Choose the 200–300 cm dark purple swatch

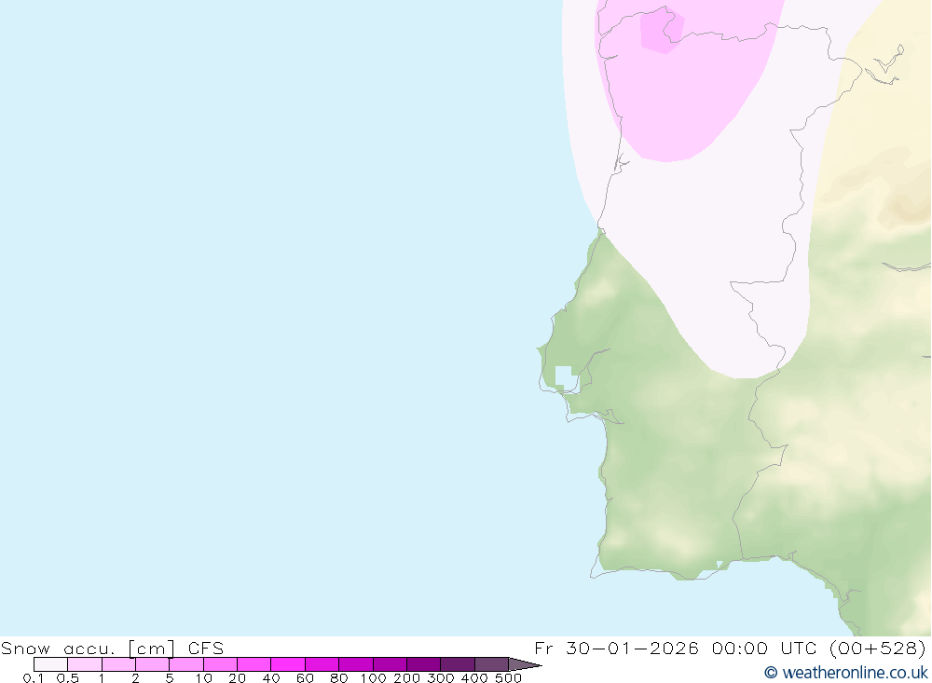tap(424, 664)
